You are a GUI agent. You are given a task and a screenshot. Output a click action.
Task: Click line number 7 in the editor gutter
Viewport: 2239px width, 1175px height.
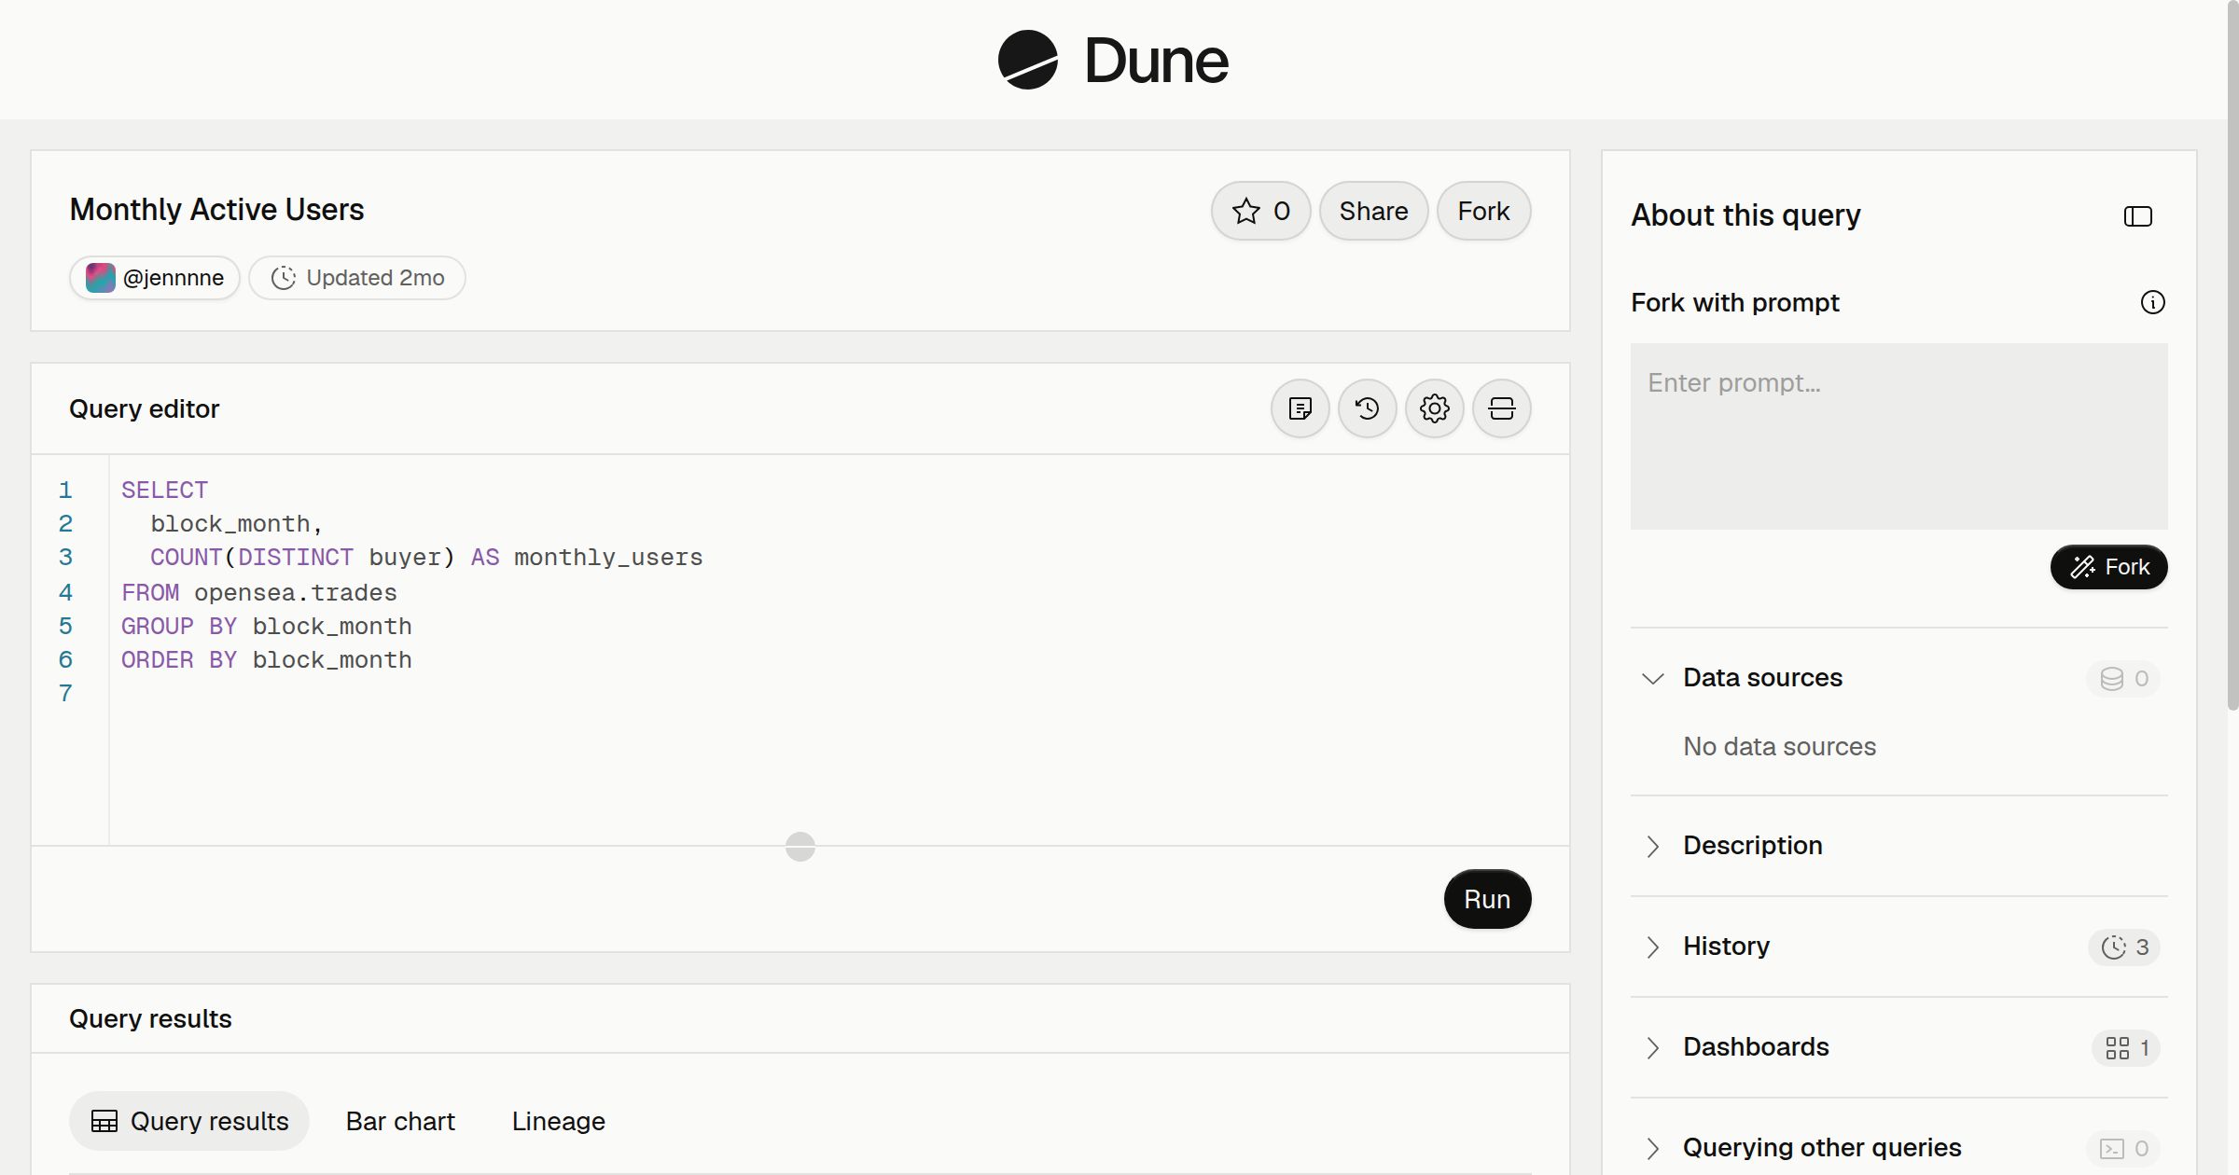click(65, 693)
